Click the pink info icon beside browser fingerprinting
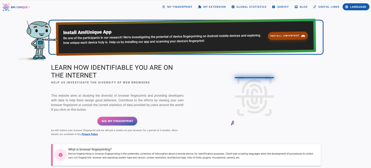The image size is (371, 168). tap(60, 155)
